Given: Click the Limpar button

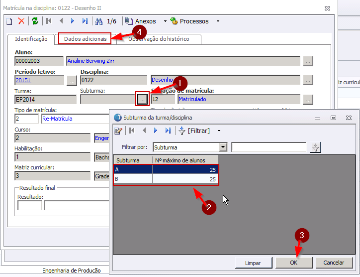Looking at the screenshot, I should [253, 263].
